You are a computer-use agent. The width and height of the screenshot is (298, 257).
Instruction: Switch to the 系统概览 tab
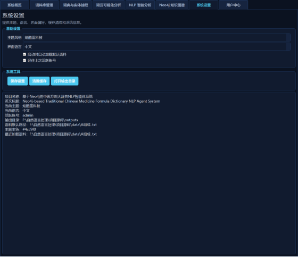click(15, 5)
